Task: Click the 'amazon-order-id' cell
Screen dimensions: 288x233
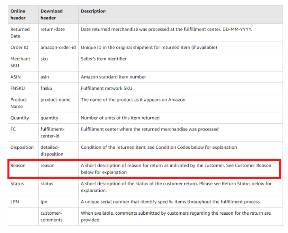Action: (58, 48)
